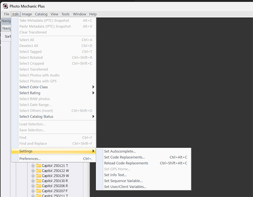This screenshot has width=253, height=197.
Task: Expand the Select Rating submenu
Action: (54, 93)
